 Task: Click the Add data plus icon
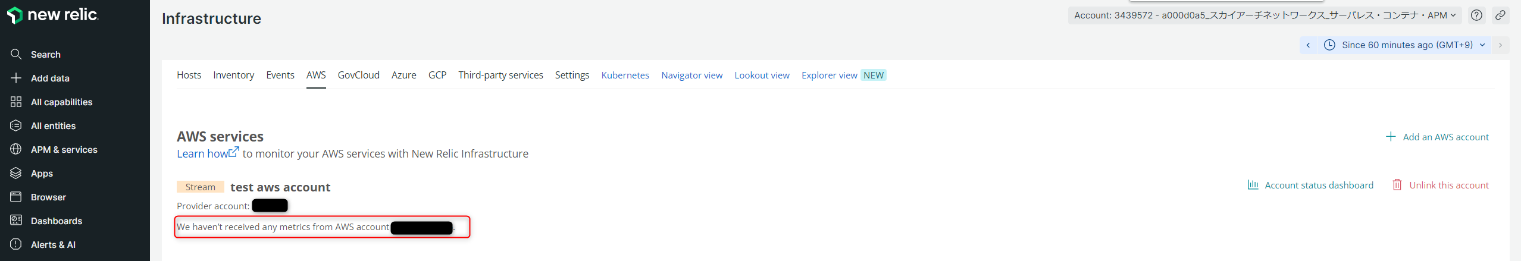pyautogui.click(x=16, y=78)
